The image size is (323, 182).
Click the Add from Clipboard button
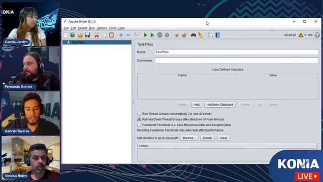[x=220, y=105]
